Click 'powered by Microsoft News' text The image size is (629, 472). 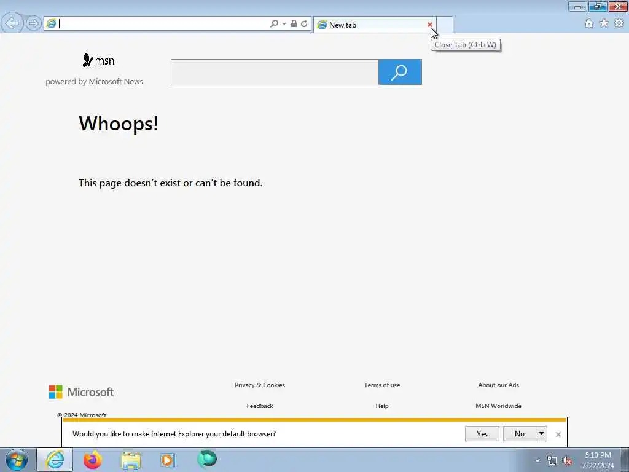click(94, 82)
